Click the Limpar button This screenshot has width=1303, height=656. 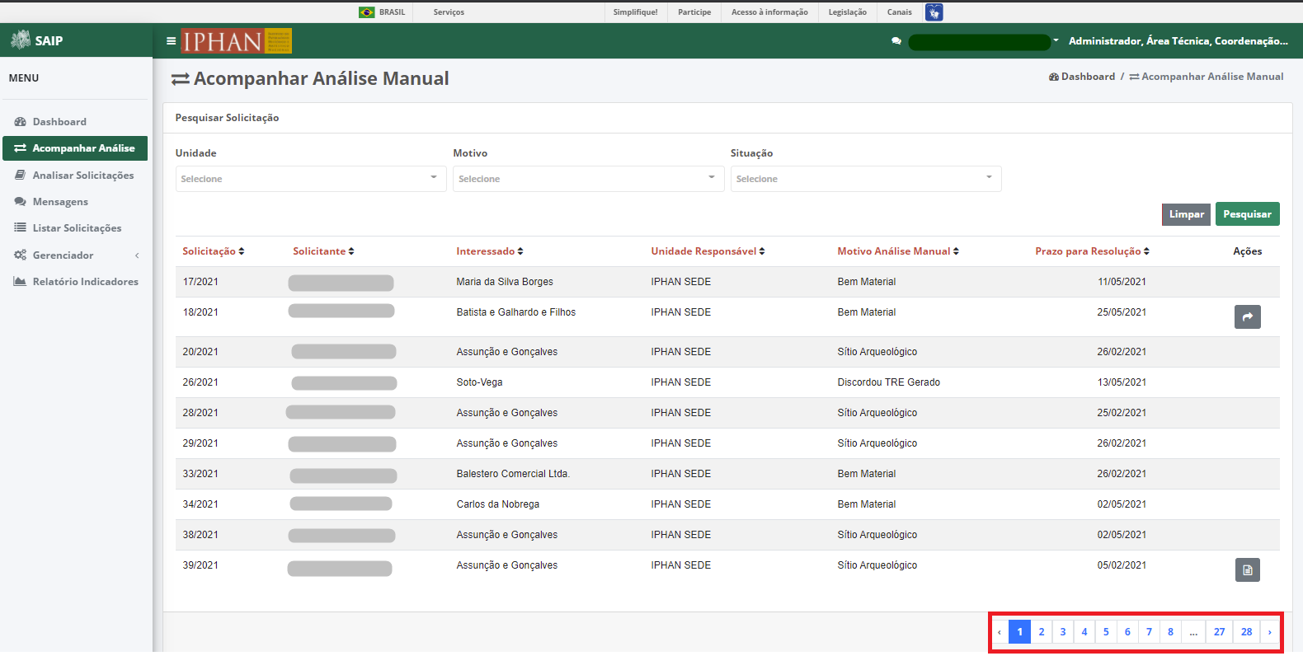pos(1186,214)
